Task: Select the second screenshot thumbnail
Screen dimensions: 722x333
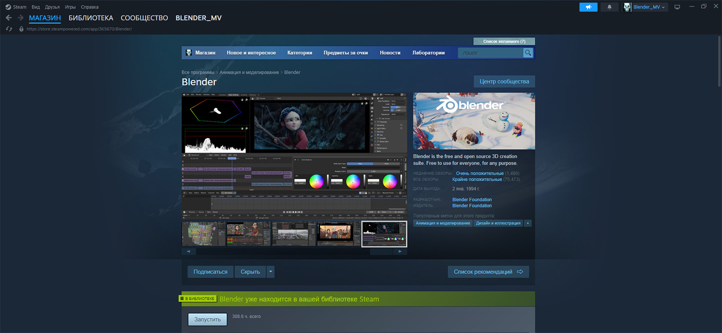Action: [x=249, y=234]
